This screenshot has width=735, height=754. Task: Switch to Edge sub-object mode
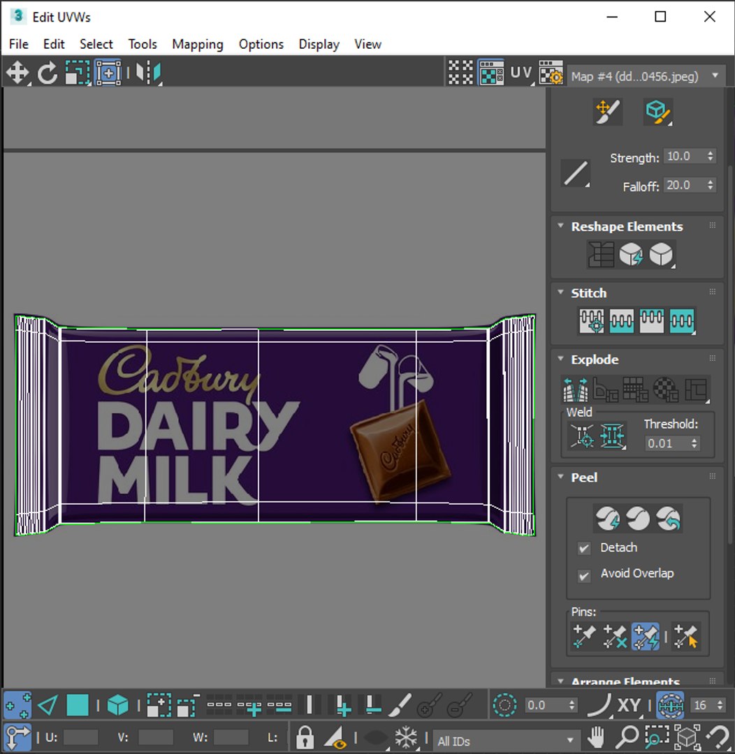pyautogui.click(x=48, y=705)
